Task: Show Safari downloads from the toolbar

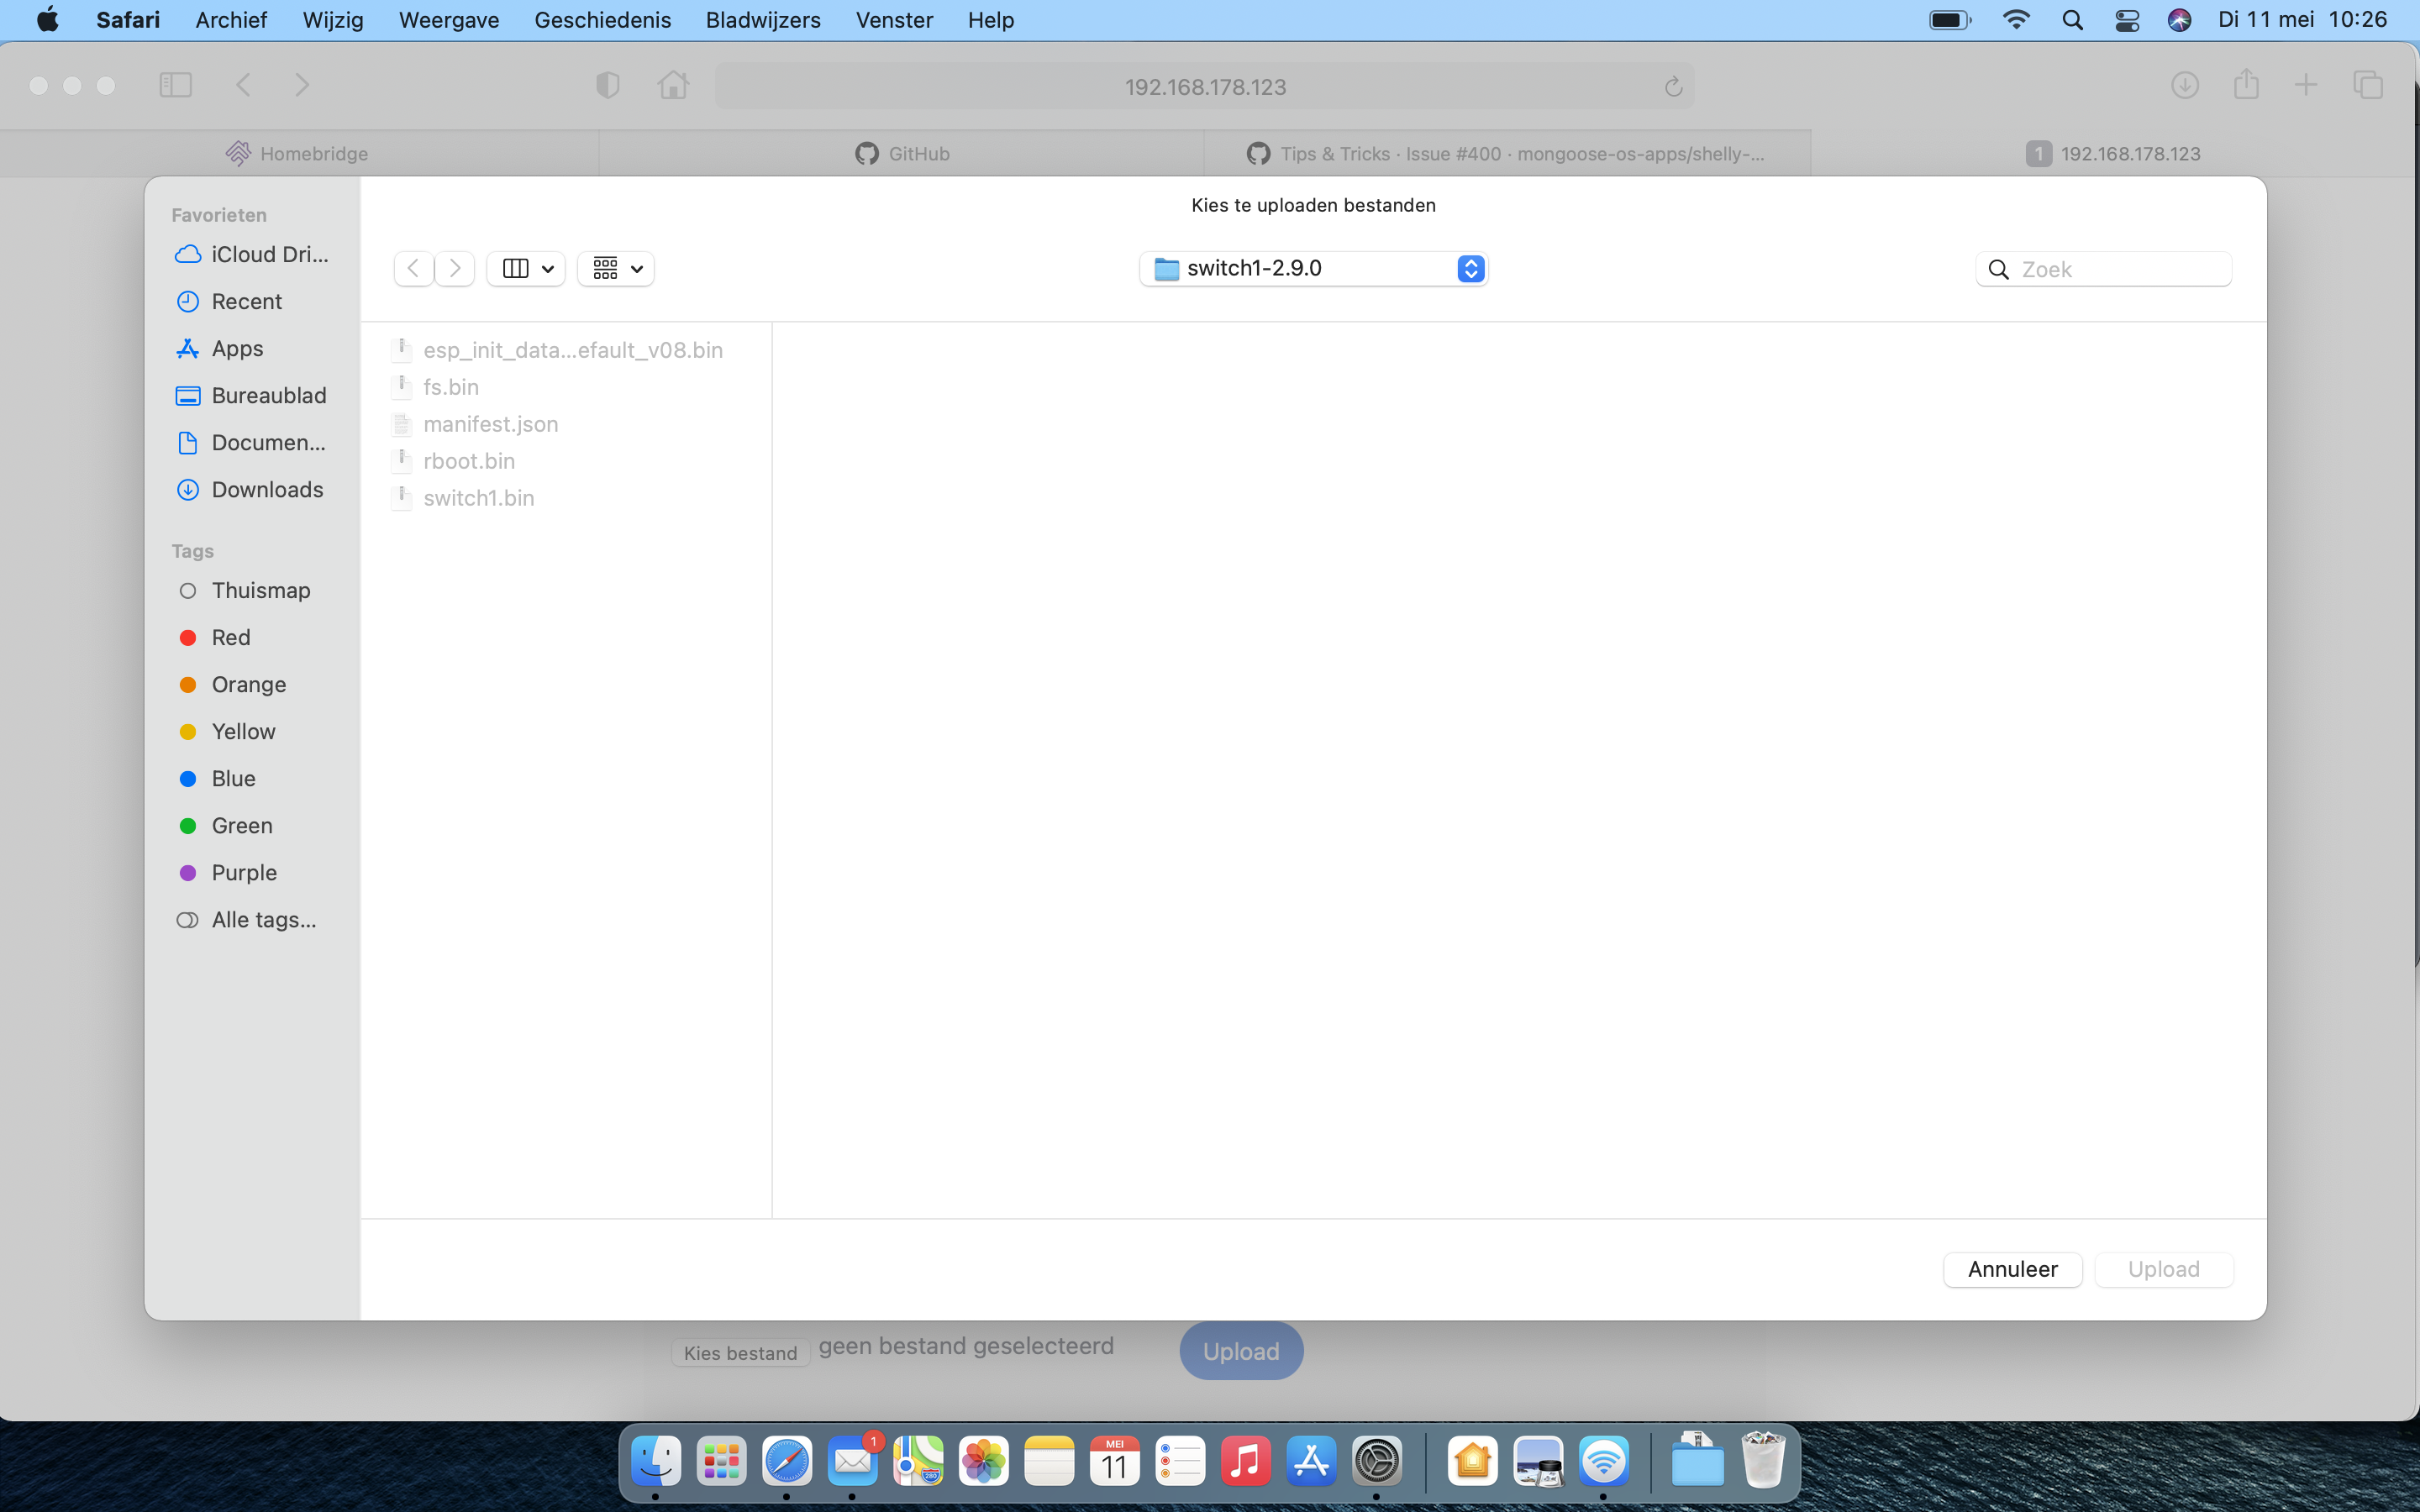Action: (2185, 85)
